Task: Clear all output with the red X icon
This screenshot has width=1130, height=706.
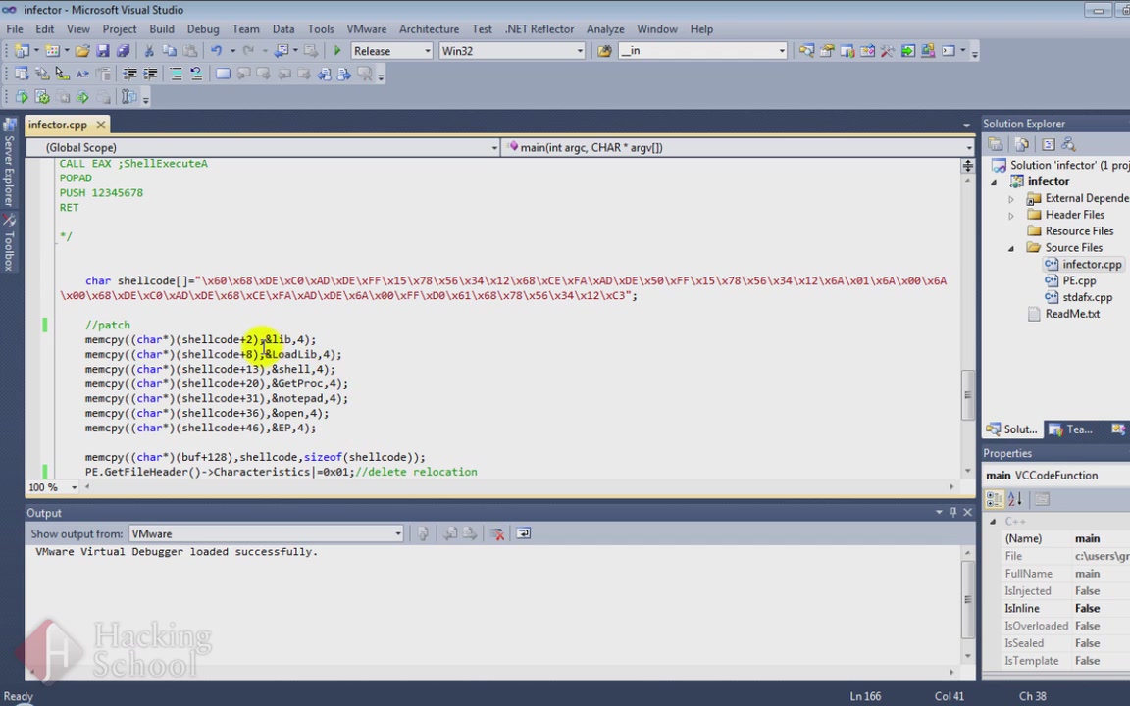Action: tap(496, 533)
